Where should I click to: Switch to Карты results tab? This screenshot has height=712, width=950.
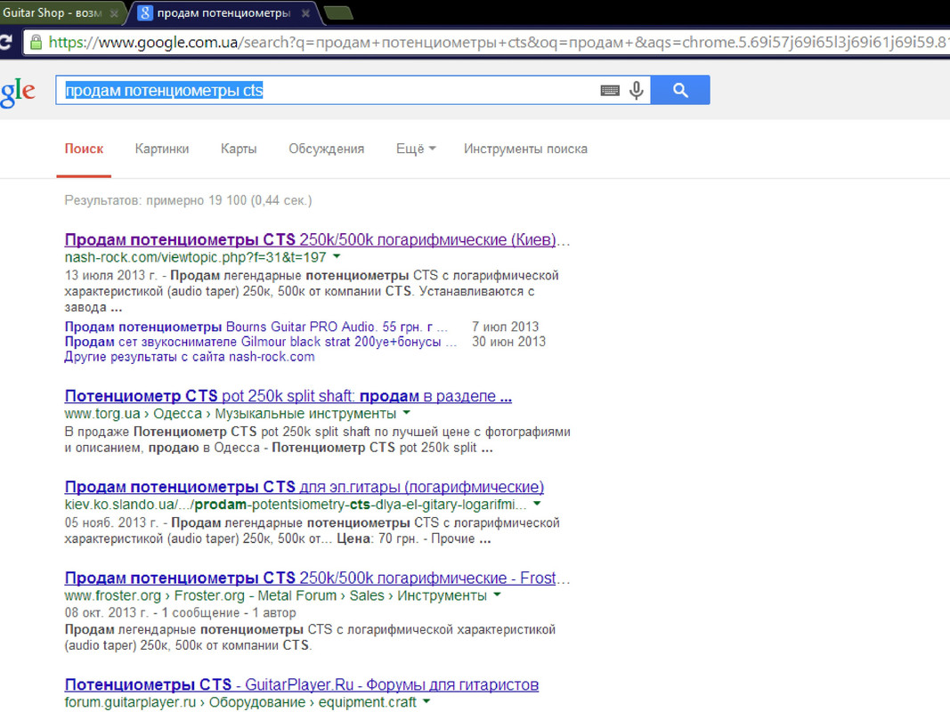pyautogui.click(x=239, y=149)
